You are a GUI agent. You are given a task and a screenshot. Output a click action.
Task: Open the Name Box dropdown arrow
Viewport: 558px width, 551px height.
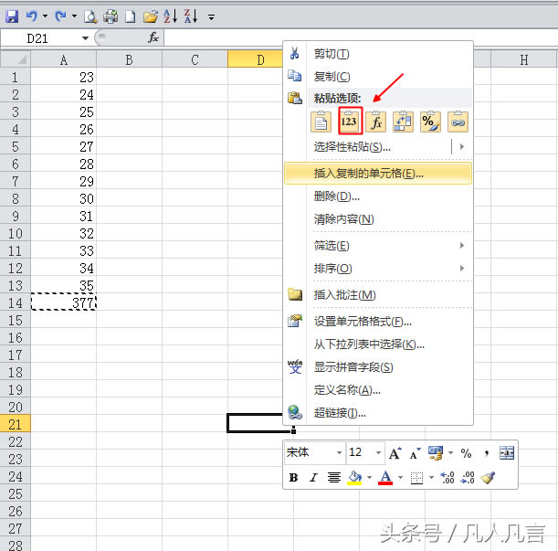(85, 37)
